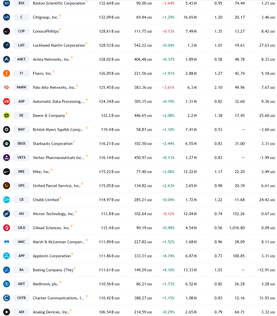This screenshot has width=277, height=316.
Task: Open the ADP ticker symbol badge
Action: pos(21,101)
